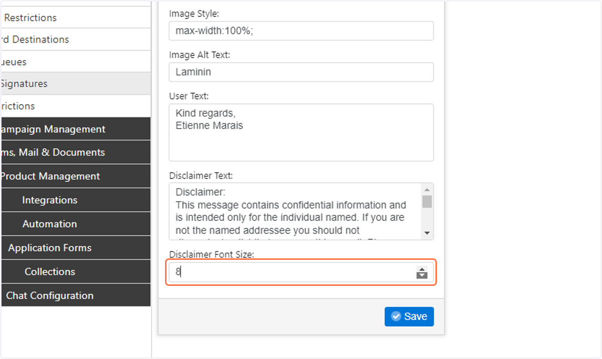Open Destinations sidebar item
This screenshot has height=359, width=602.
(x=75, y=39)
